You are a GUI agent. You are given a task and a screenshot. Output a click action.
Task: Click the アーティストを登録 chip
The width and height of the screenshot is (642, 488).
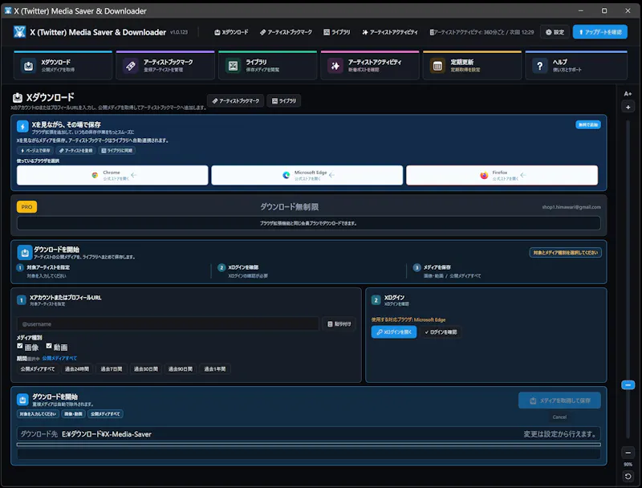[75, 151]
